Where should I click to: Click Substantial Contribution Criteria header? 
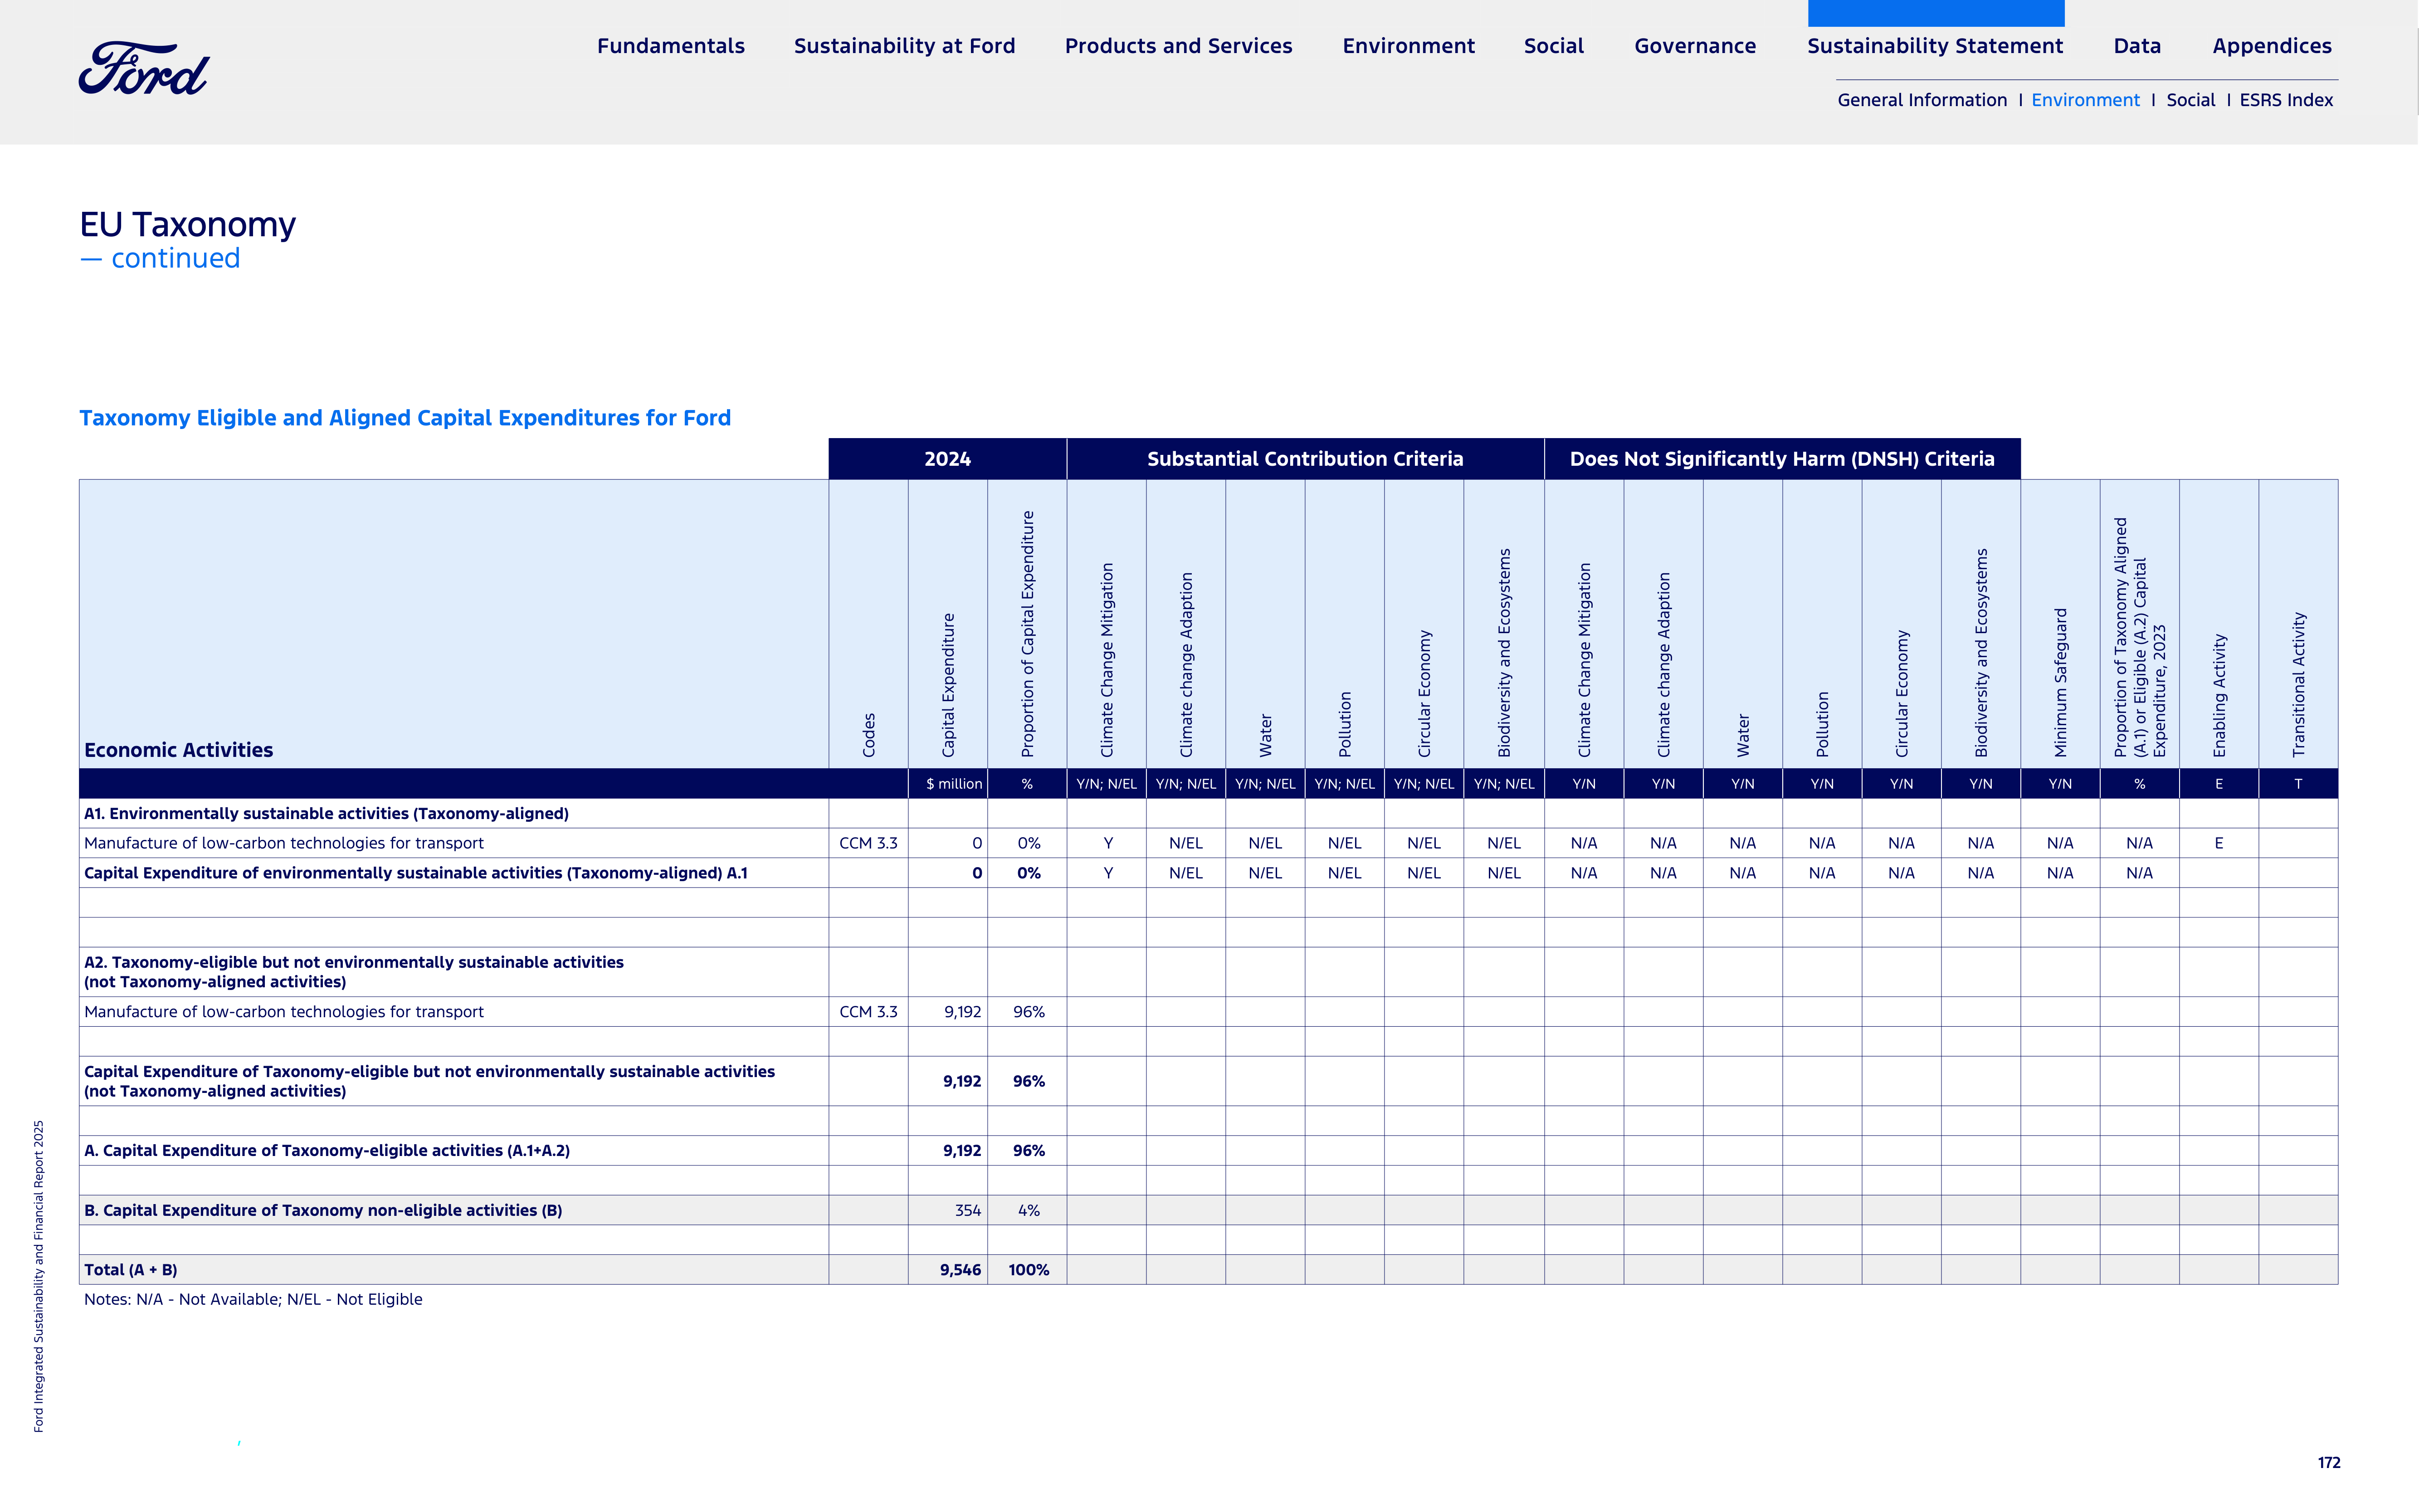click(1305, 459)
